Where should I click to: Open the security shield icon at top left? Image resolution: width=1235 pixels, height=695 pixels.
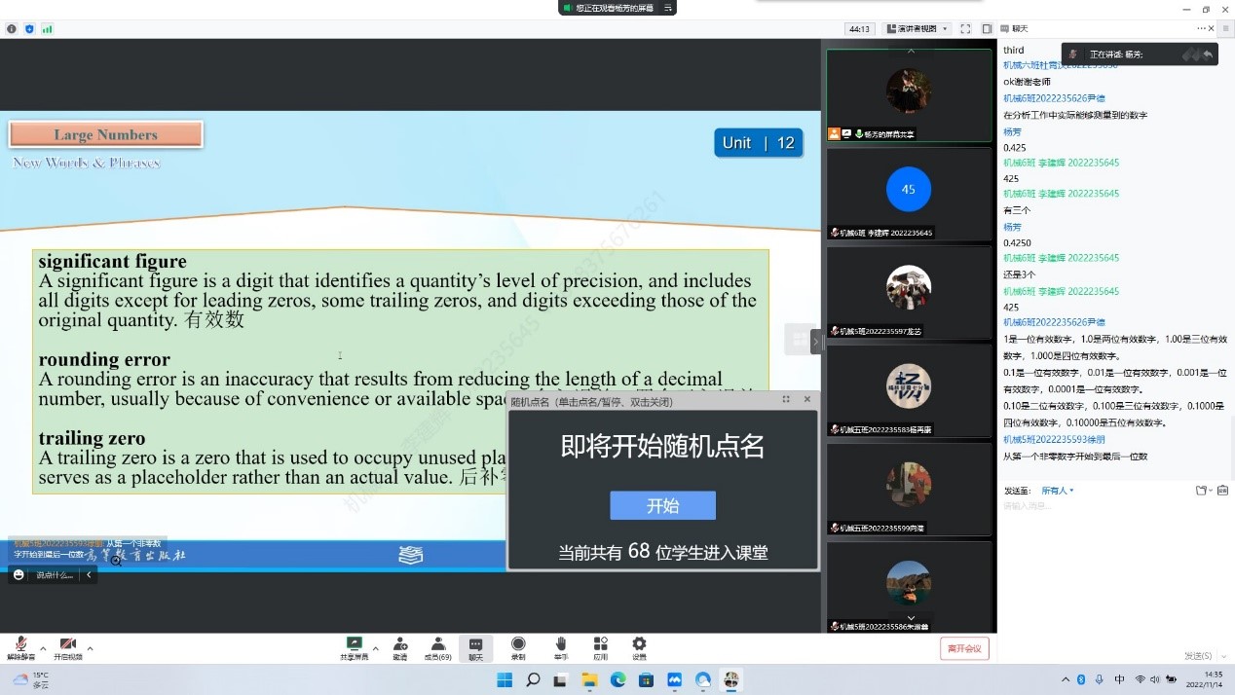coord(29,29)
